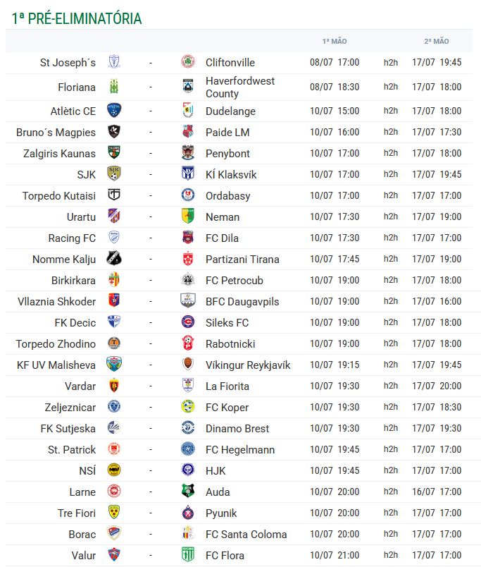The image size is (481, 567).
Task: Click the KÍ Klaksvík crest
Action: click(x=188, y=174)
